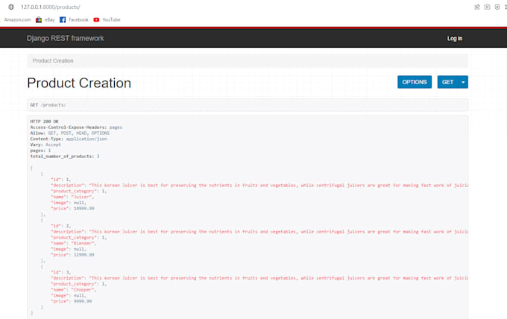Click the "name": "Juicer" line
The image size is (507, 319).
tap(72, 197)
